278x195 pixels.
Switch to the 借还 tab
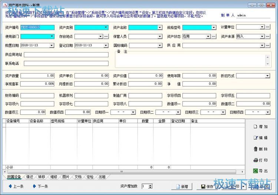pyautogui.click(x=29, y=177)
